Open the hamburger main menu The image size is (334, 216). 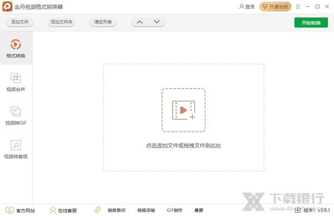298,7
